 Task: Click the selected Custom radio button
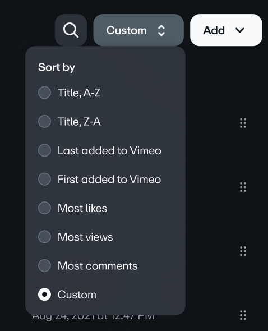44,295
